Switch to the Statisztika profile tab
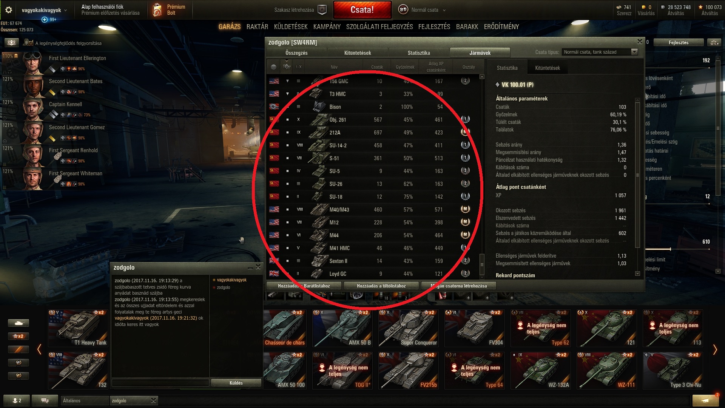Screen dimensions: 725x408 point(419,53)
